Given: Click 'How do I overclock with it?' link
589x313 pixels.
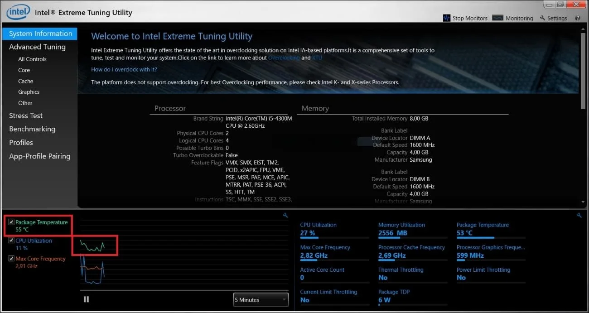Looking at the screenshot, I should (x=124, y=69).
